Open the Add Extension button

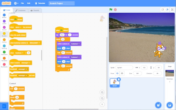[x=4, y=106]
